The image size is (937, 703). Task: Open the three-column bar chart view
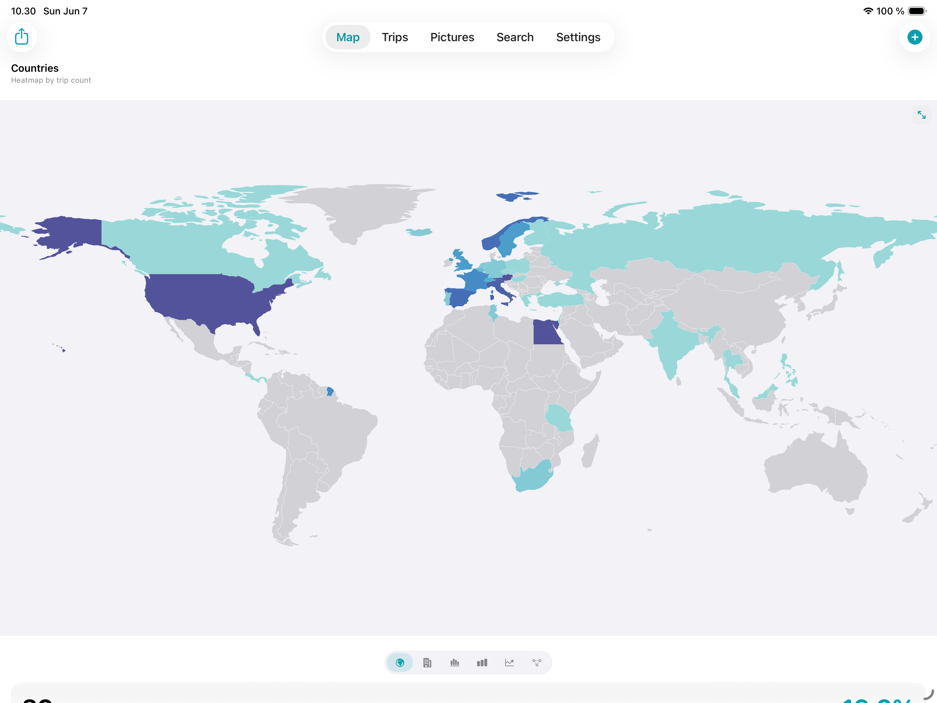(482, 662)
